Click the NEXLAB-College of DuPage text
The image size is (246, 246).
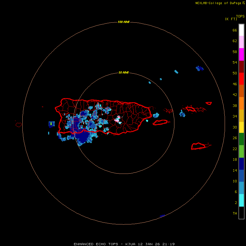coord(218,3)
